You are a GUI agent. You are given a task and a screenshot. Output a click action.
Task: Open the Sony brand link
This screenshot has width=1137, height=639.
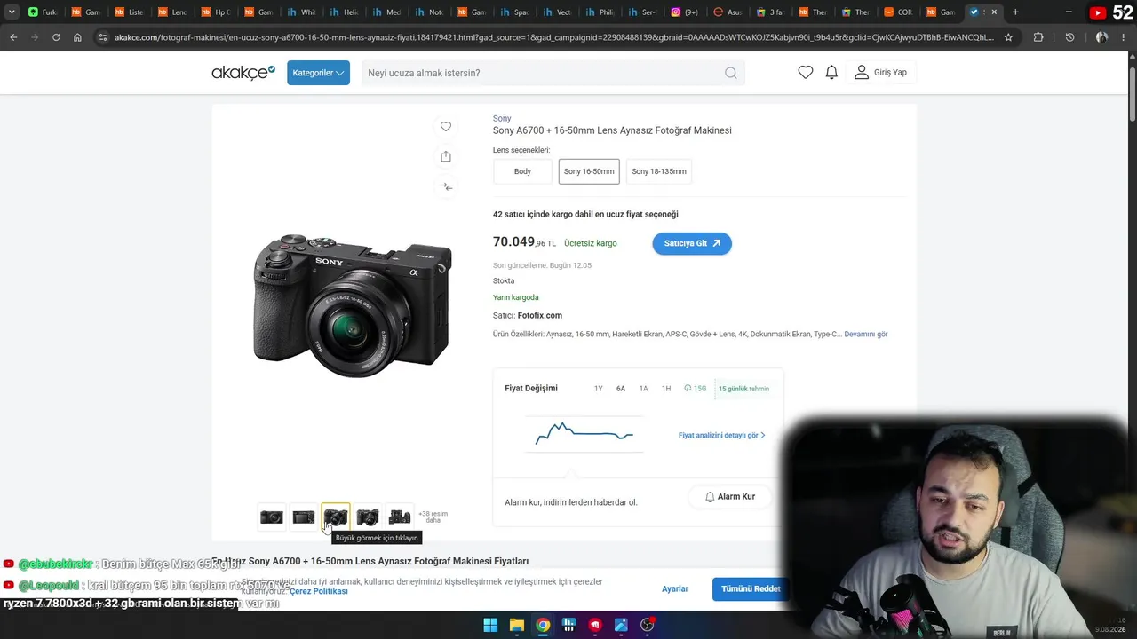(x=502, y=118)
